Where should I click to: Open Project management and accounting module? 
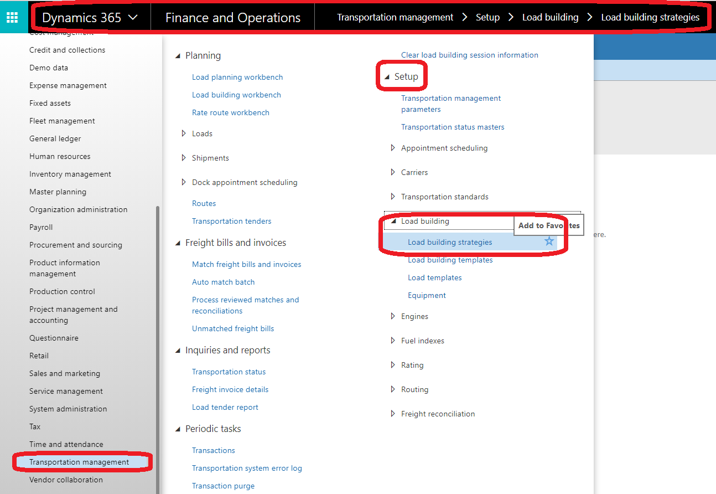[74, 315]
